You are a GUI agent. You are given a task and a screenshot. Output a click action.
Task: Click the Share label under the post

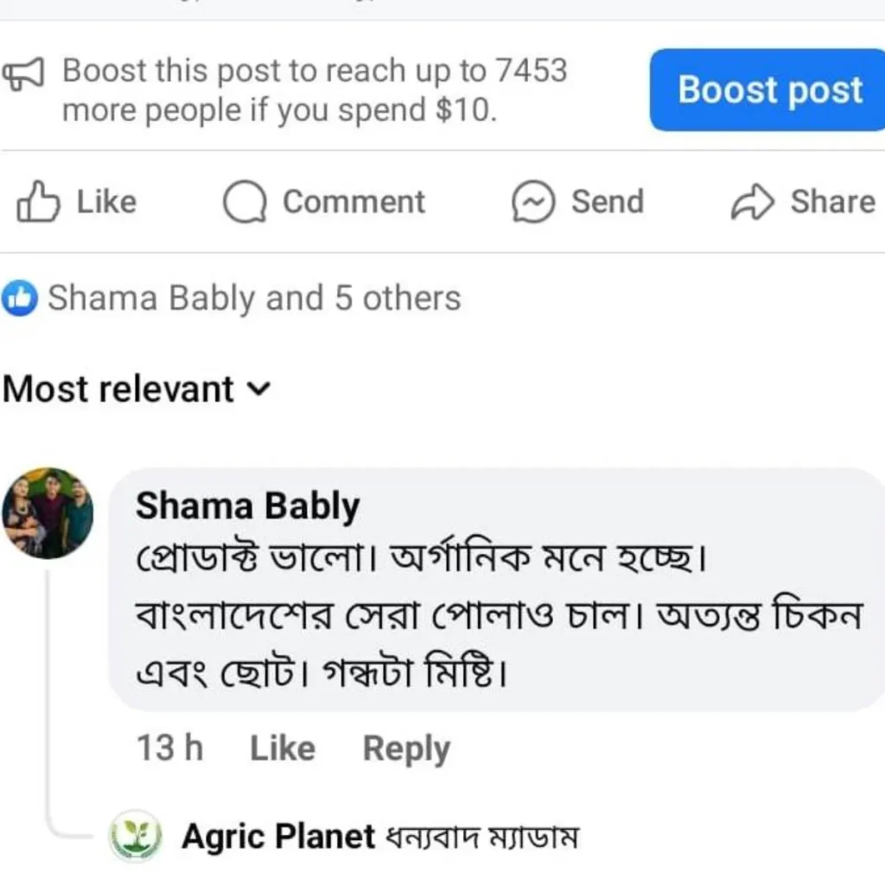[832, 201]
